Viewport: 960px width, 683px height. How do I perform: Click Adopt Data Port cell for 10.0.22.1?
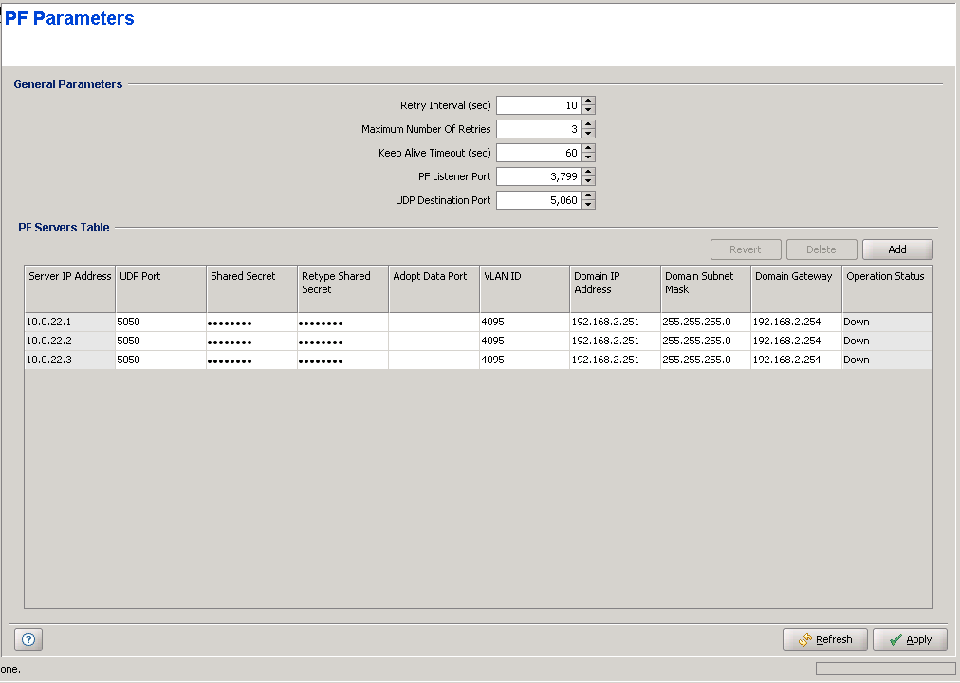[x=434, y=322]
